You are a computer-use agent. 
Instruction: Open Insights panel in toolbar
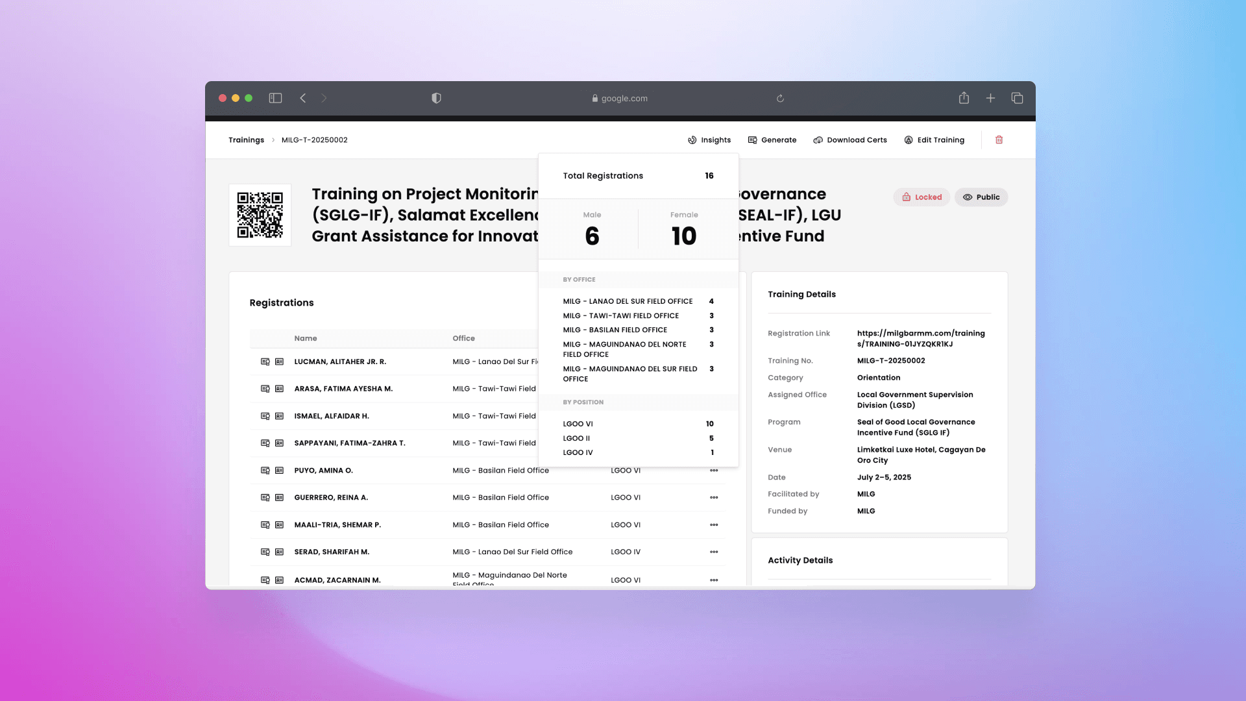[709, 140]
